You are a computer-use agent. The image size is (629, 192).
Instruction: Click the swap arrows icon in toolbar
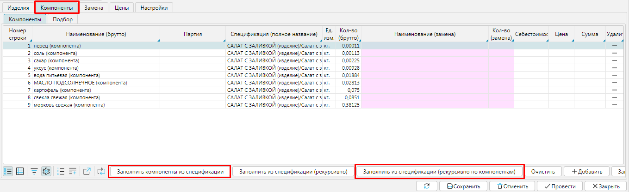(101, 171)
